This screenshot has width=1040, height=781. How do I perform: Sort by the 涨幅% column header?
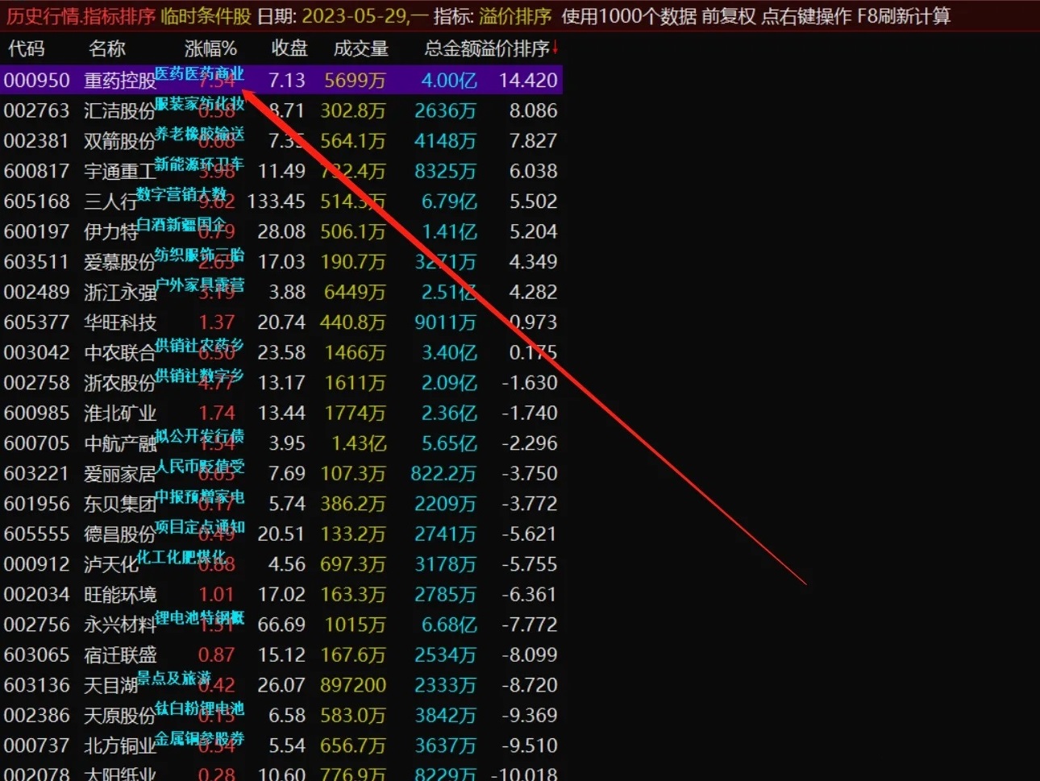point(210,49)
